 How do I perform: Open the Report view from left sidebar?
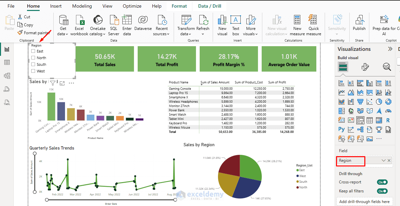click(x=7, y=49)
